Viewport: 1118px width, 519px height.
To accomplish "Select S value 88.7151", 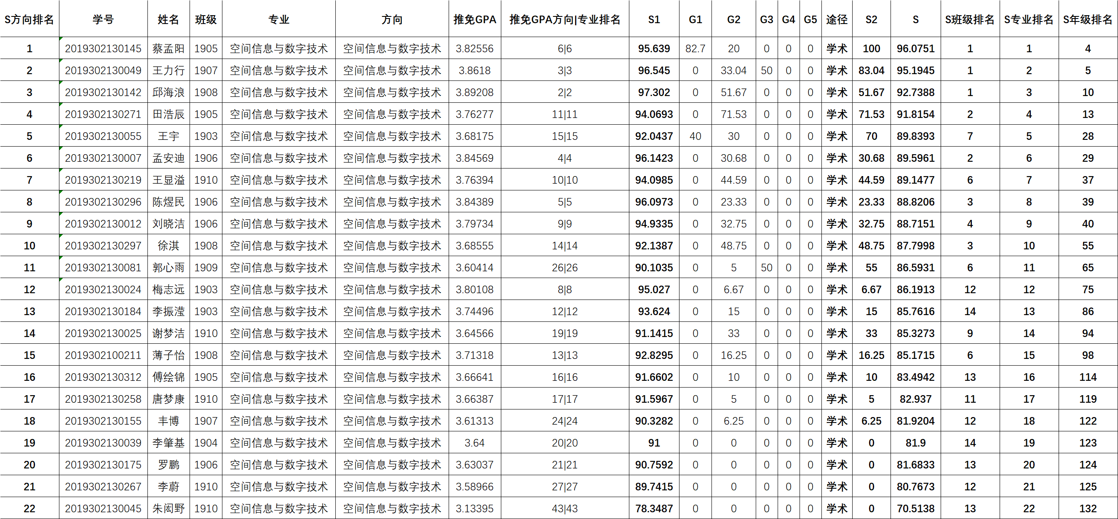I will click(916, 224).
